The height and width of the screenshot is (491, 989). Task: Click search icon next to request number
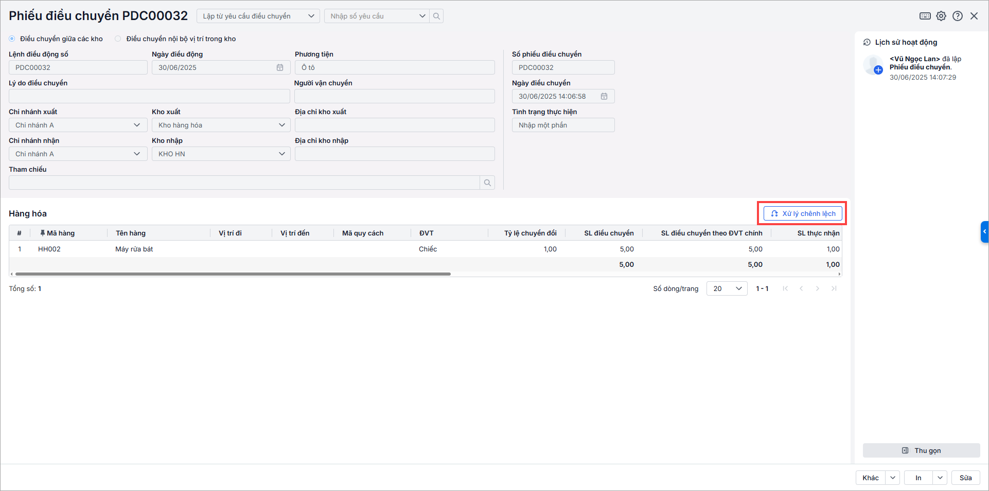[436, 16]
